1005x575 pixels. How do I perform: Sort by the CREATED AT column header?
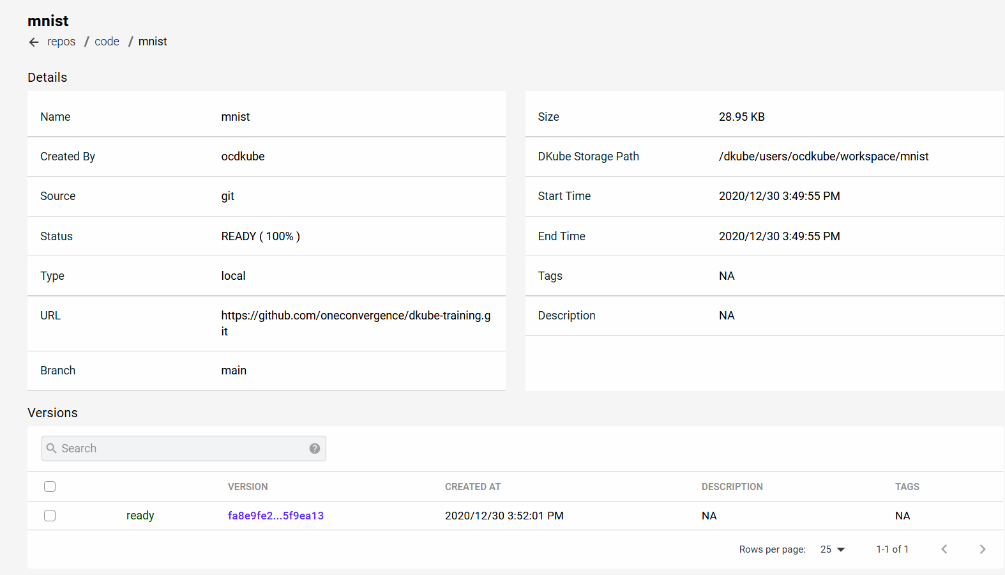pos(472,487)
